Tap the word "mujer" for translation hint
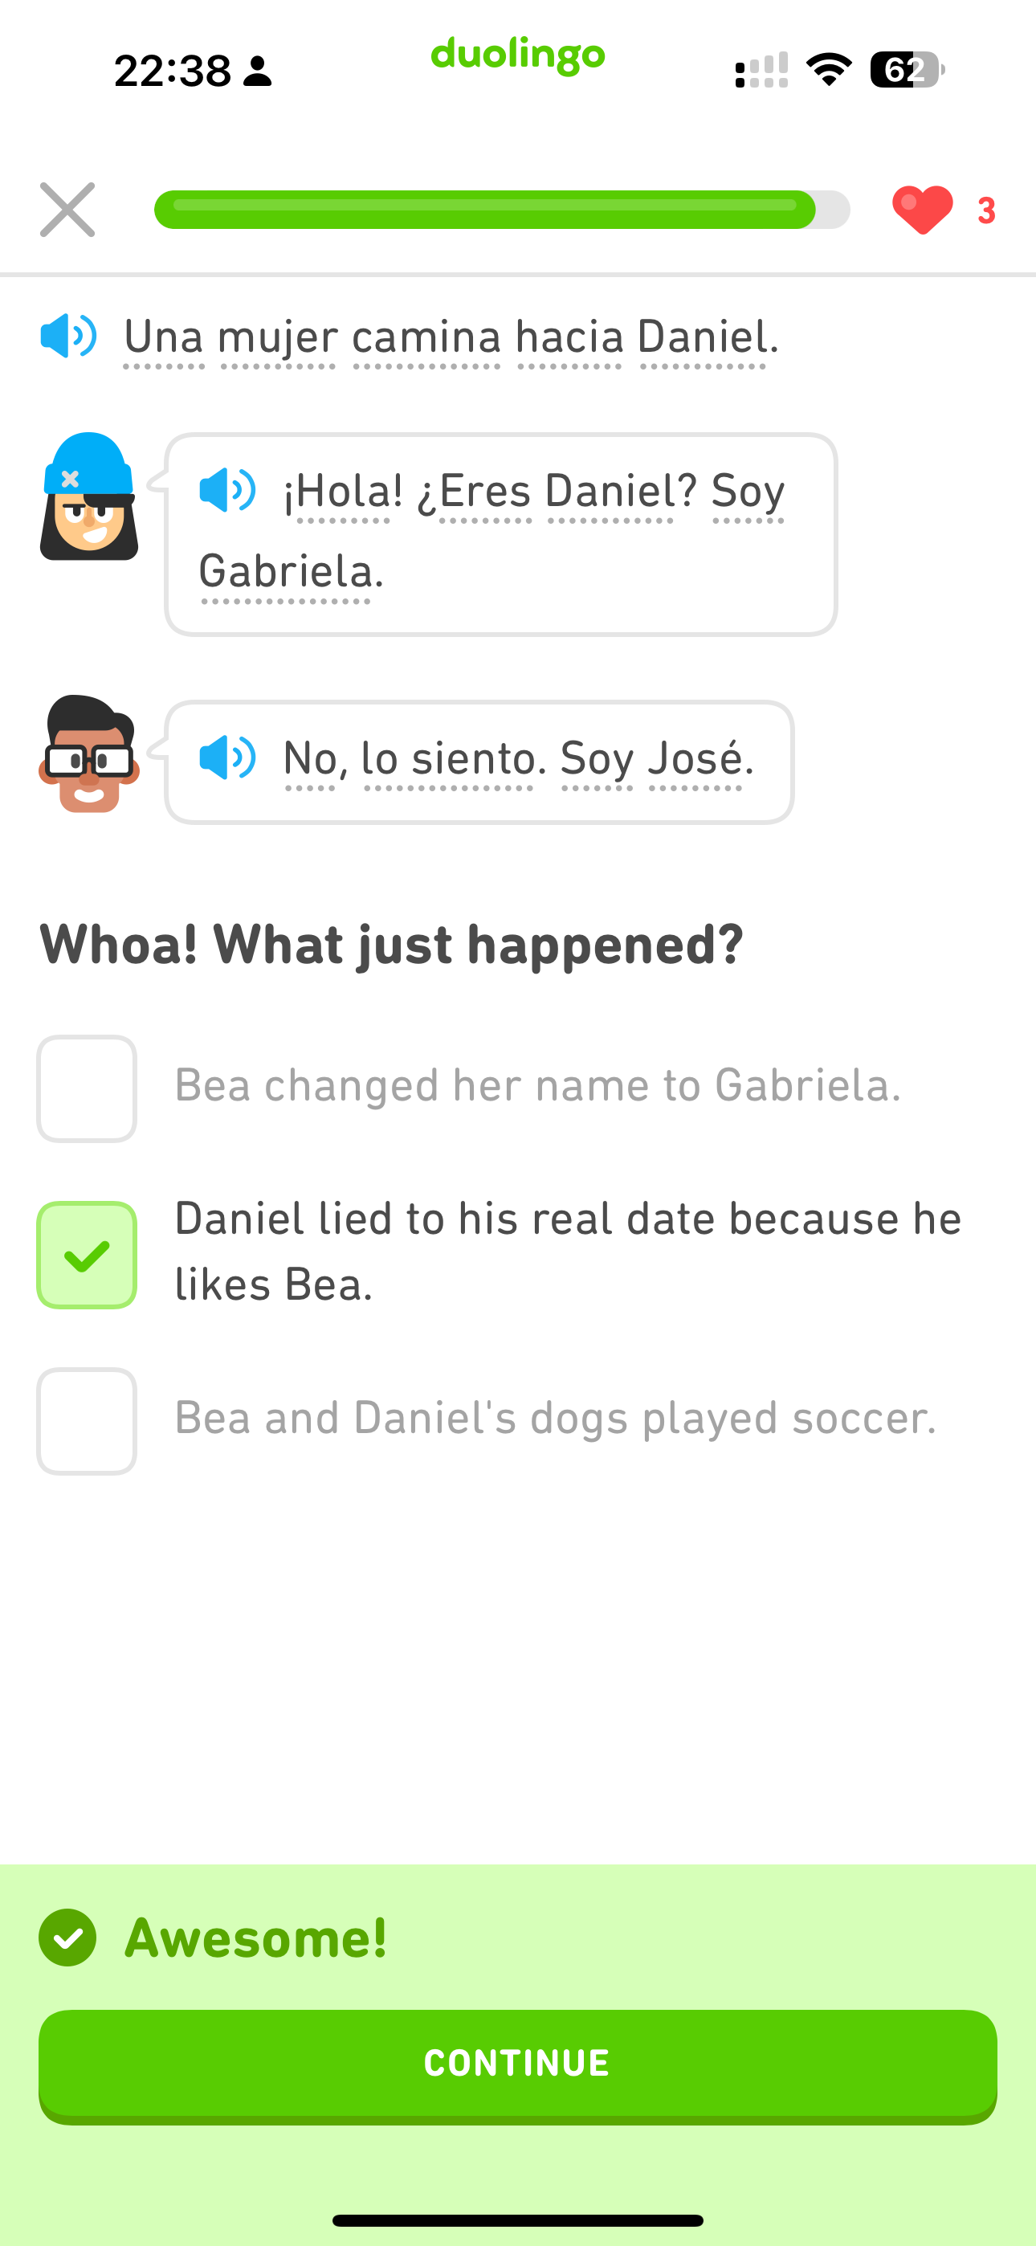 tap(278, 337)
